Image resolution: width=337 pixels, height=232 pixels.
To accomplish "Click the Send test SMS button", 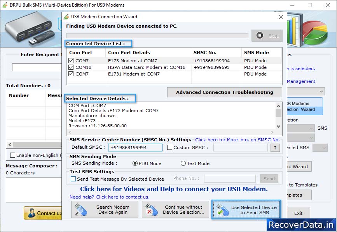I will click(x=269, y=178).
